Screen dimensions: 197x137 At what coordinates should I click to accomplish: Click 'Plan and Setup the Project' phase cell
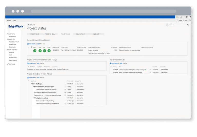68,50
